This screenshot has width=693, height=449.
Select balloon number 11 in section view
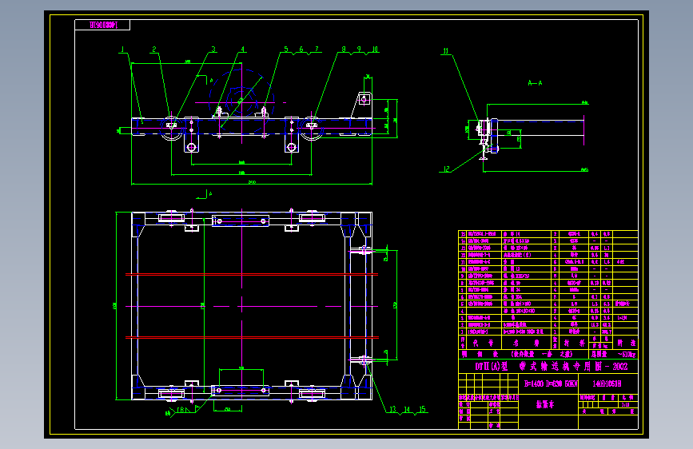click(x=446, y=51)
